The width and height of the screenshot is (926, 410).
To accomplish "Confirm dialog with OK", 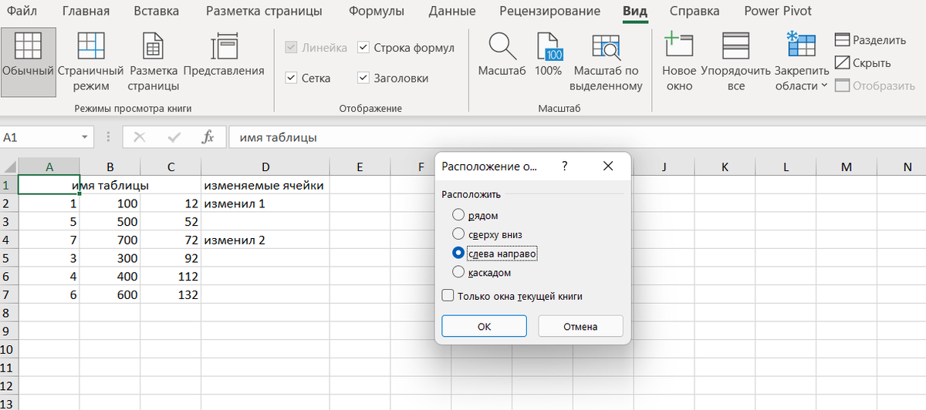I will [x=484, y=326].
